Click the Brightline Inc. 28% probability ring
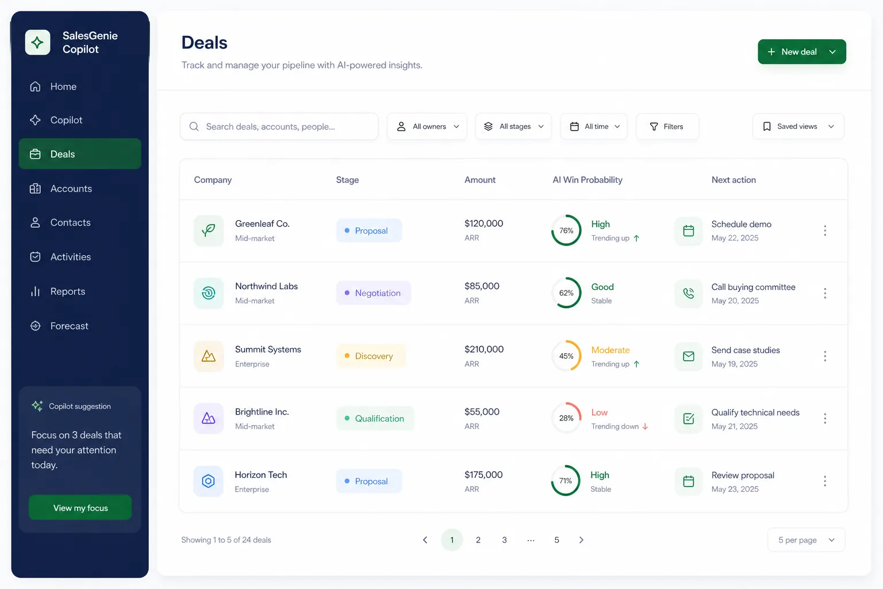 pyautogui.click(x=566, y=418)
